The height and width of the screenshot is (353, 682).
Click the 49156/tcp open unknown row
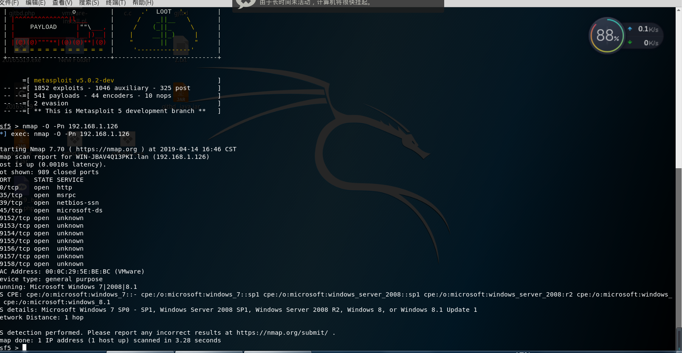[42, 249]
